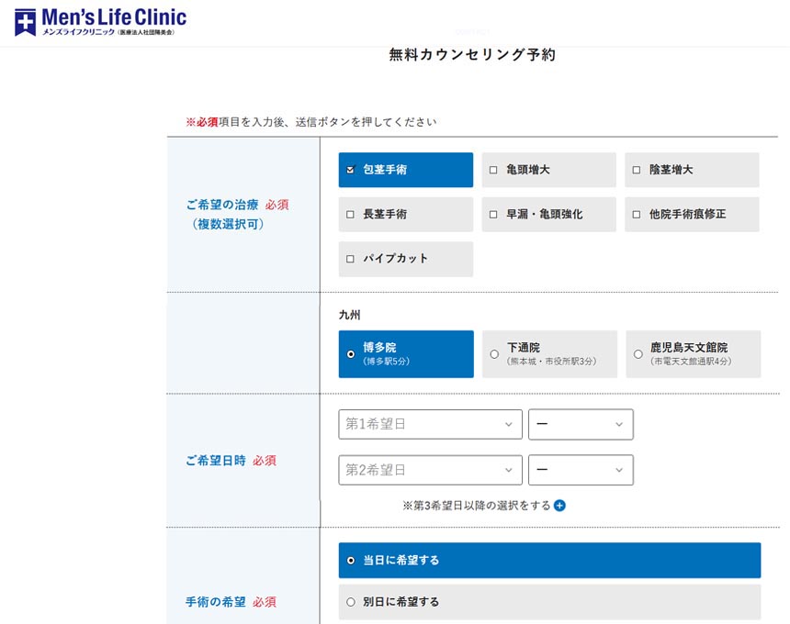Screen dimensions: 790x624
Task: Open the second preferred time dropdown
Action: pyautogui.click(x=581, y=470)
